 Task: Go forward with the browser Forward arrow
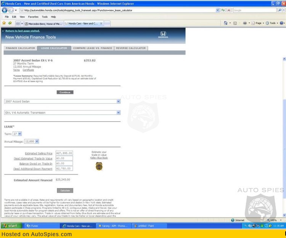coord(11,10)
